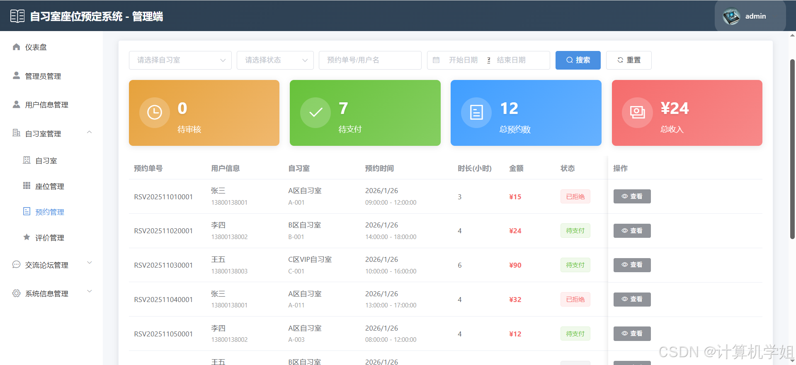Click 查看 for order RSV202511040001

[632, 299]
